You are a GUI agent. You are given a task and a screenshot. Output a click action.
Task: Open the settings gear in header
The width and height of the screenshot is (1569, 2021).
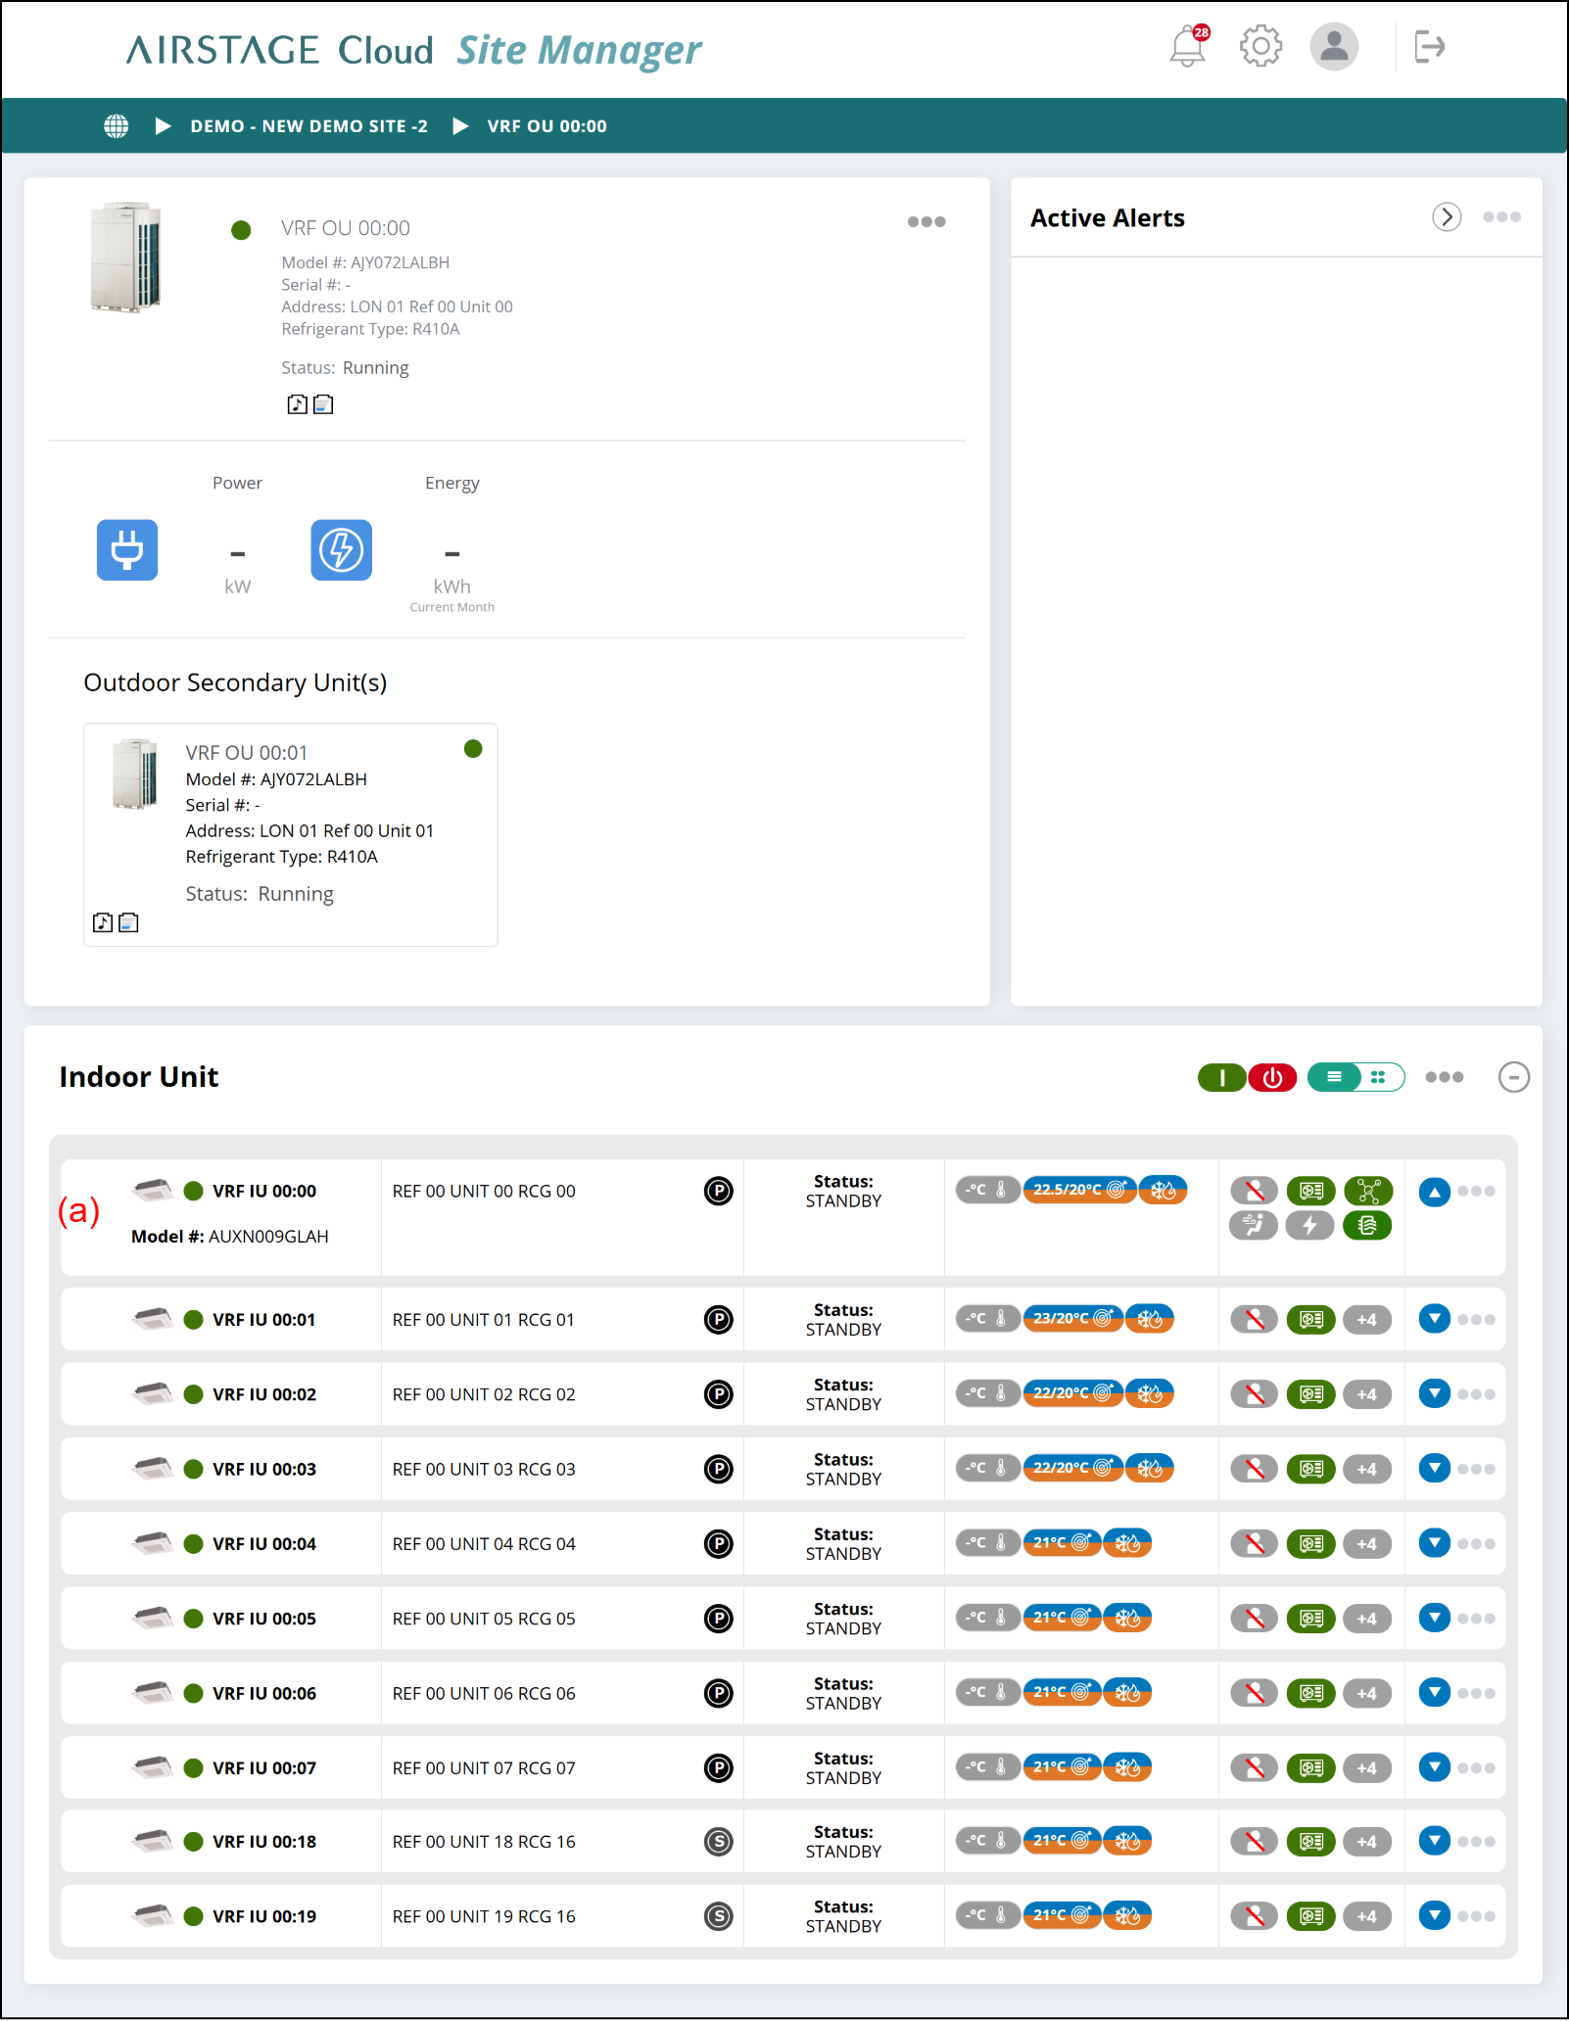[1260, 46]
